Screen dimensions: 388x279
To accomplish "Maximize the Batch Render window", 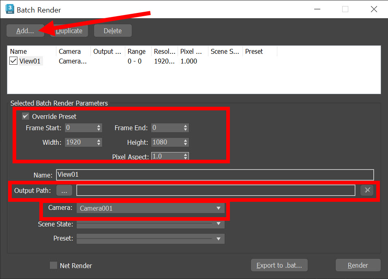I will pos(345,9).
